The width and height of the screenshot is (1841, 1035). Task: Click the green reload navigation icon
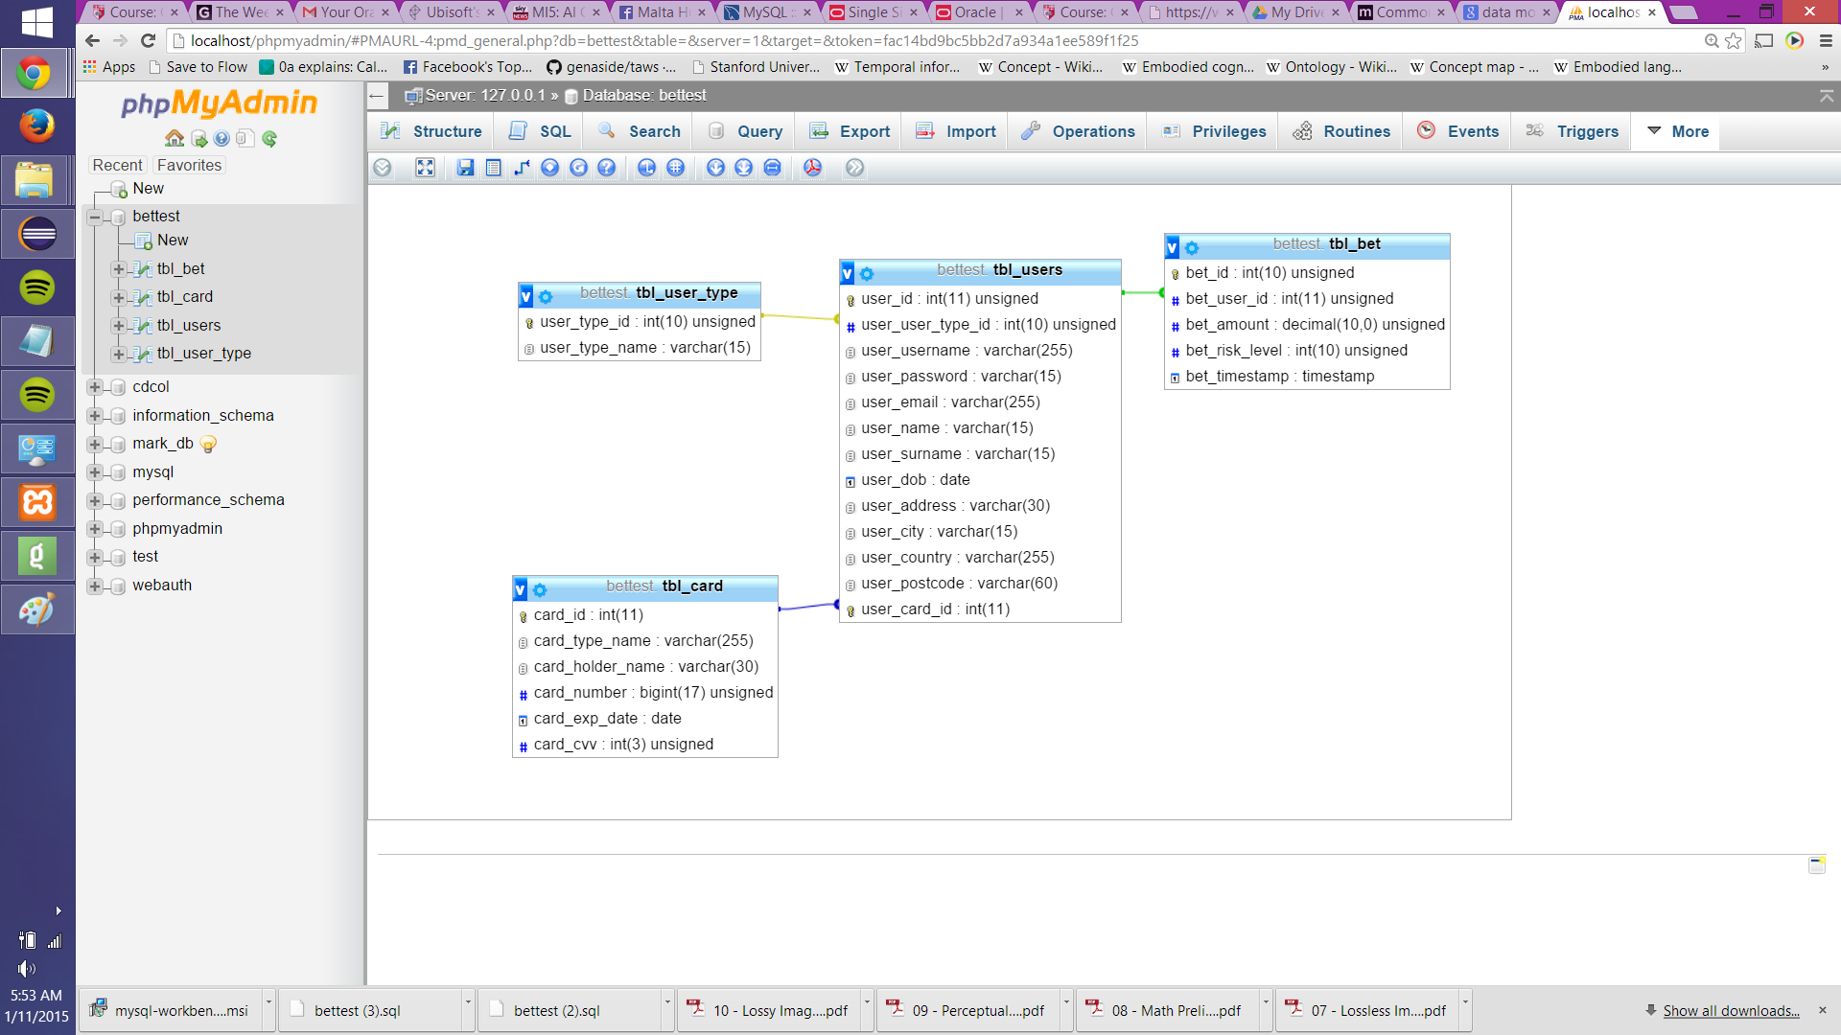[269, 139]
